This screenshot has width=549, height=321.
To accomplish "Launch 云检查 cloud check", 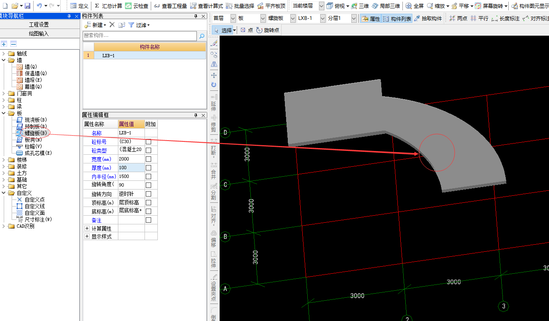I will [x=136, y=6].
